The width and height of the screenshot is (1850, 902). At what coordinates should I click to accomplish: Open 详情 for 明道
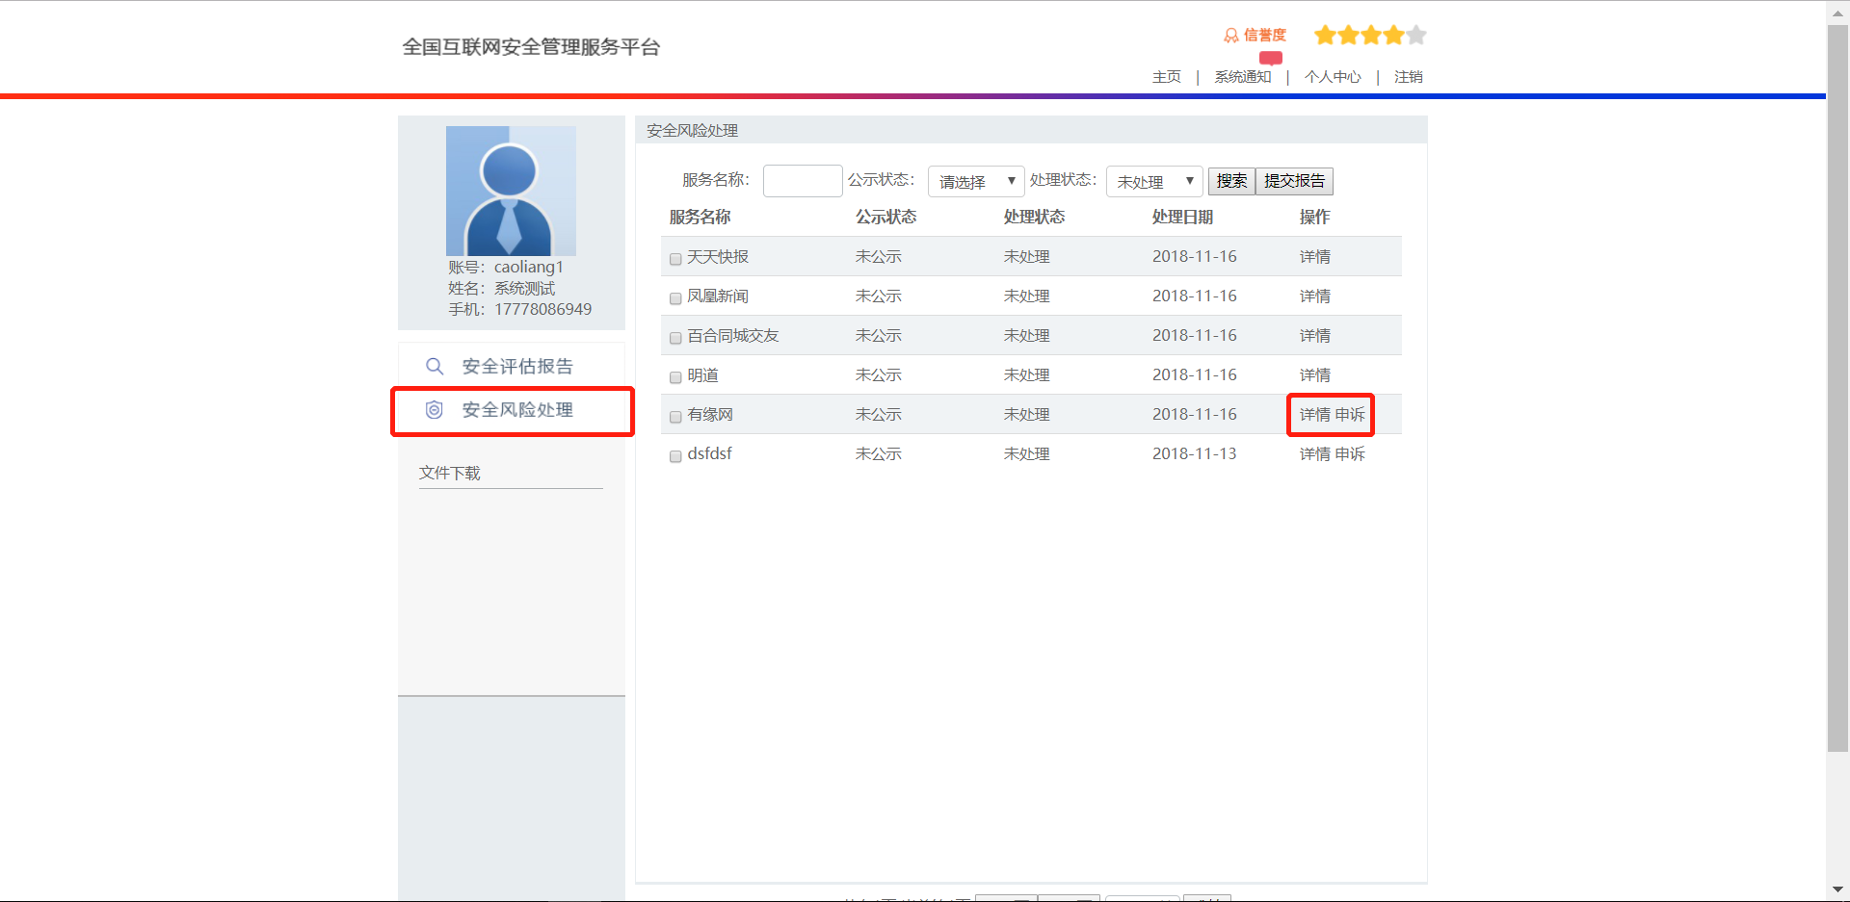(1315, 375)
